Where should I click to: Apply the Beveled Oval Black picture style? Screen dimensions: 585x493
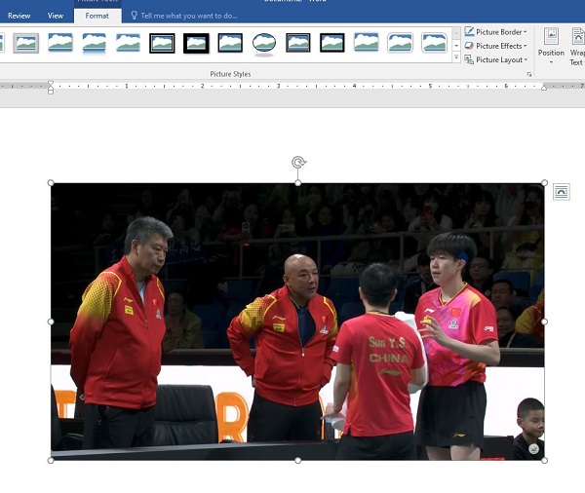pyautogui.click(x=264, y=43)
